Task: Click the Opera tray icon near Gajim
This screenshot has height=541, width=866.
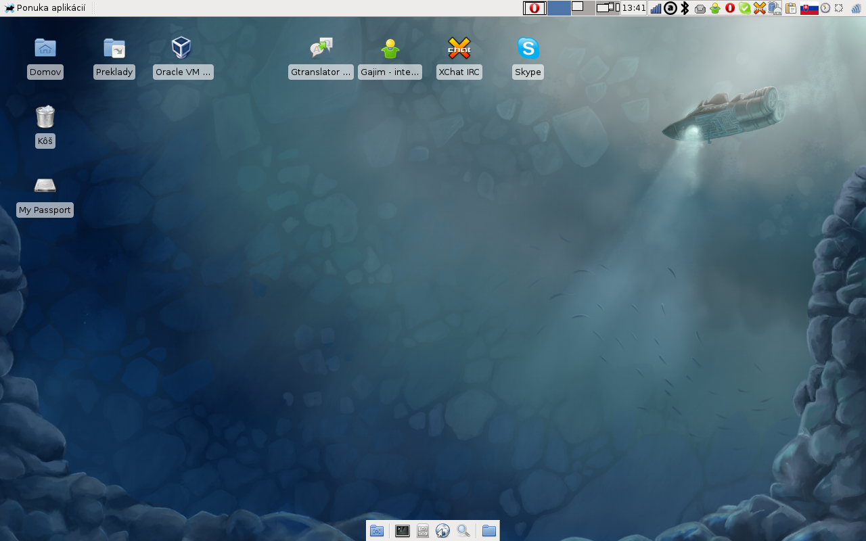Action: [730, 8]
